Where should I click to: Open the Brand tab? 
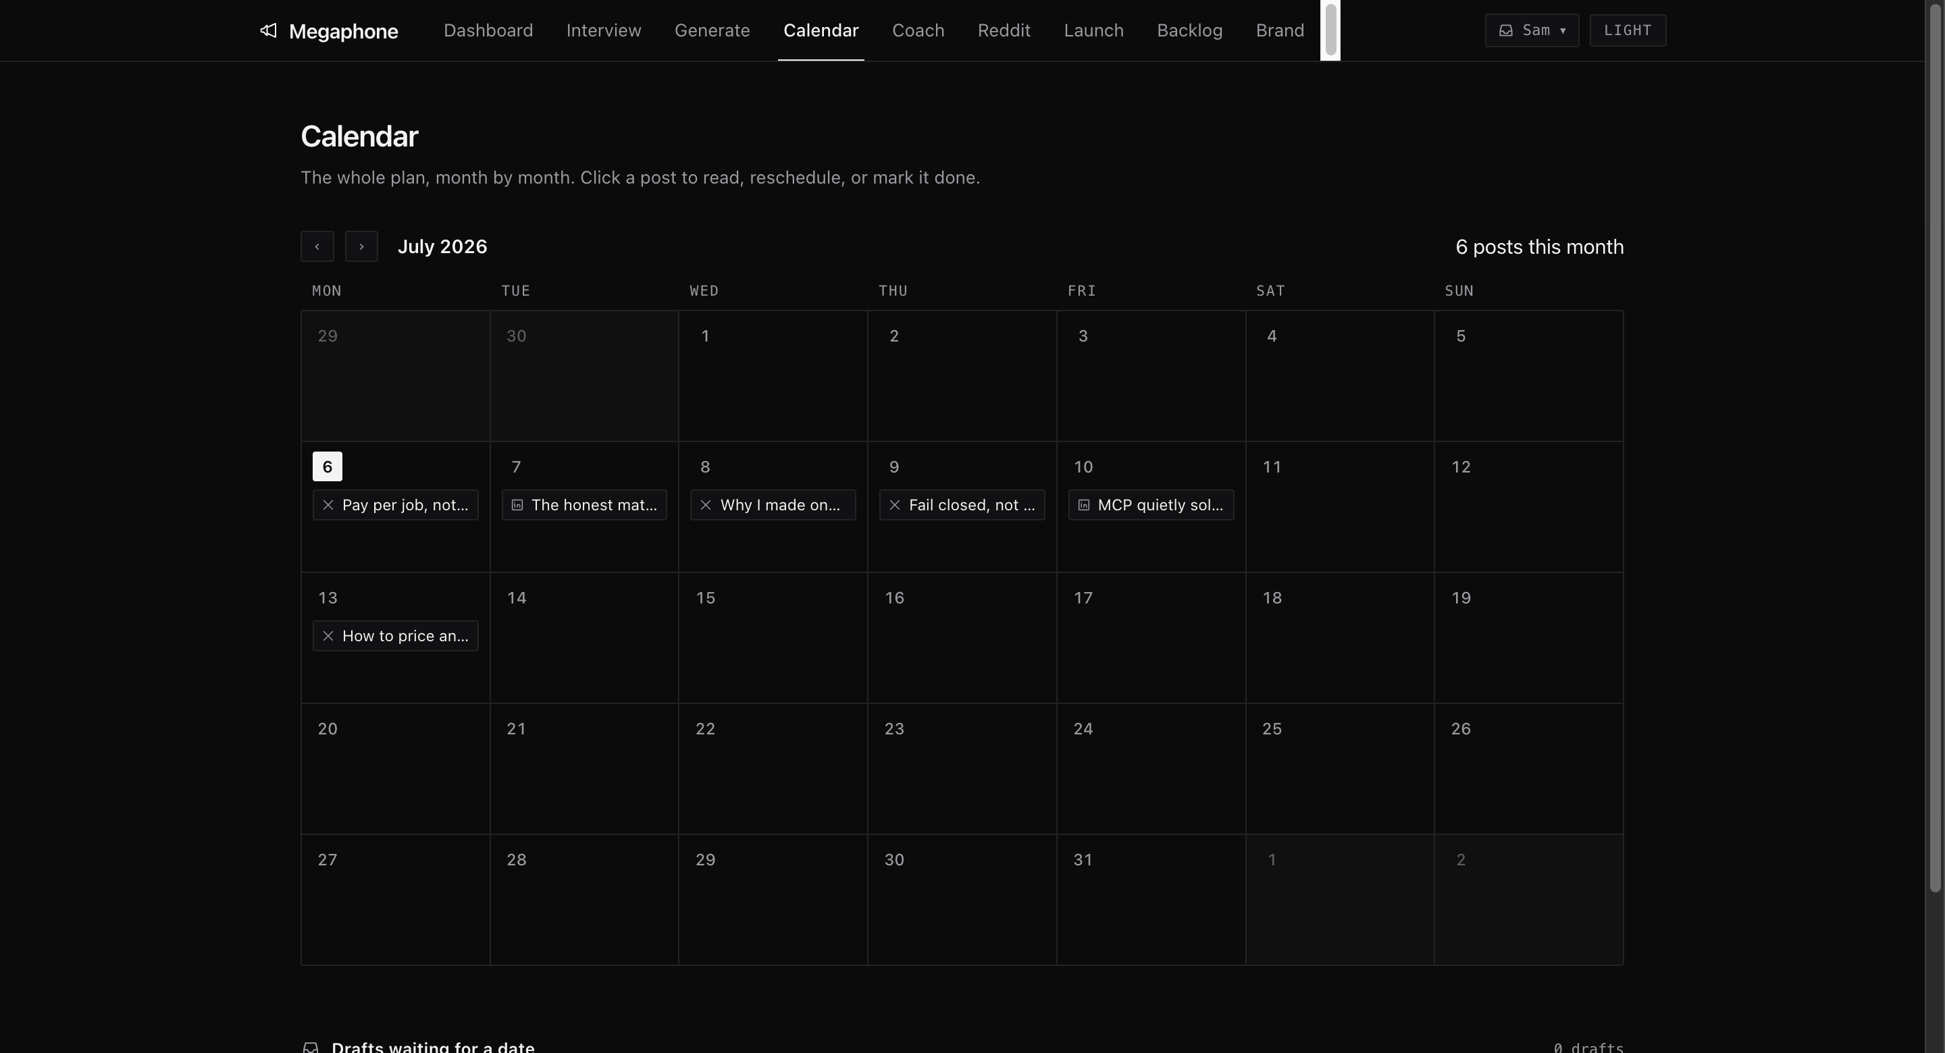coord(1280,30)
